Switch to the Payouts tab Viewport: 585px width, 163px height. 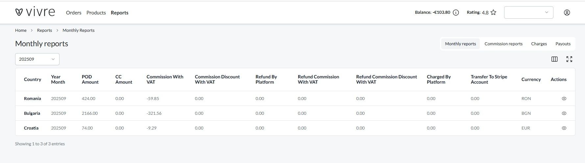pos(563,44)
